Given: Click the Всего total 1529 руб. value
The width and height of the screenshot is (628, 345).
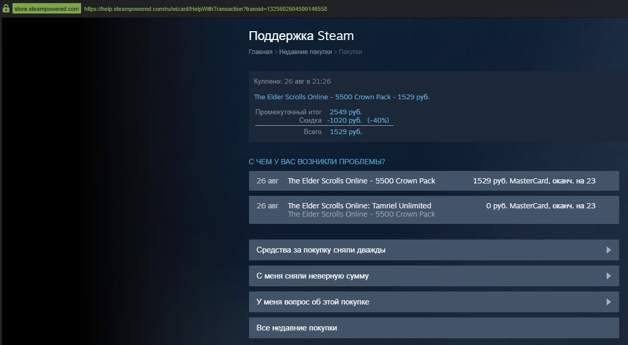Looking at the screenshot, I should 346,132.
